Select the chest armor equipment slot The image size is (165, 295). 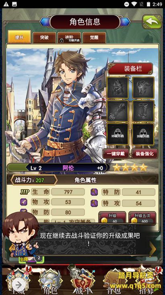(x=143, y=87)
